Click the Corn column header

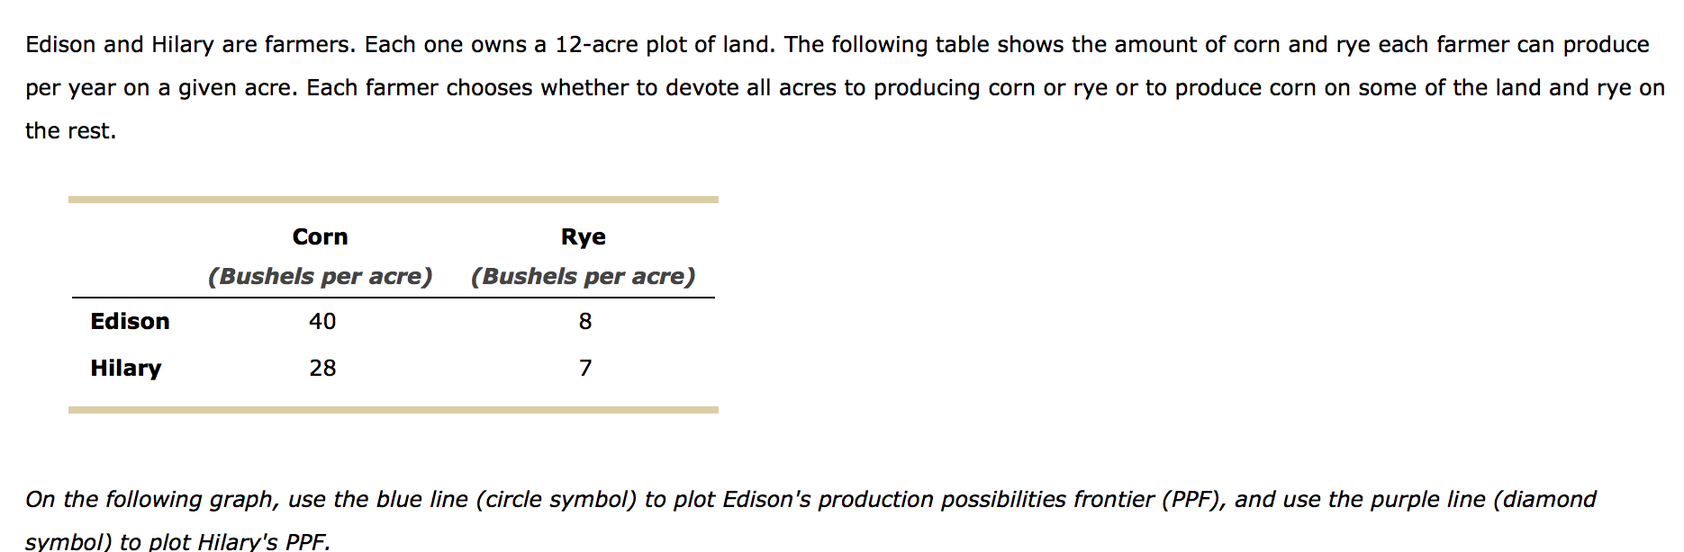[320, 236]
